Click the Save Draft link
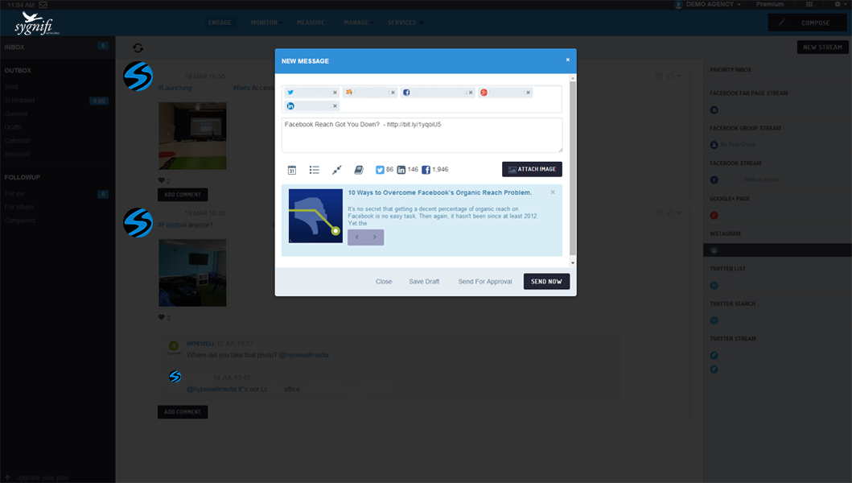 click(x=424, y=282)
